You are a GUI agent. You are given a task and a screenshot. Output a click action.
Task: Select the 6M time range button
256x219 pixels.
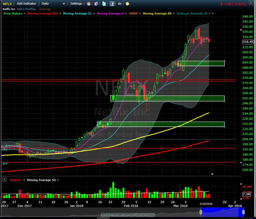pos(120,214)
